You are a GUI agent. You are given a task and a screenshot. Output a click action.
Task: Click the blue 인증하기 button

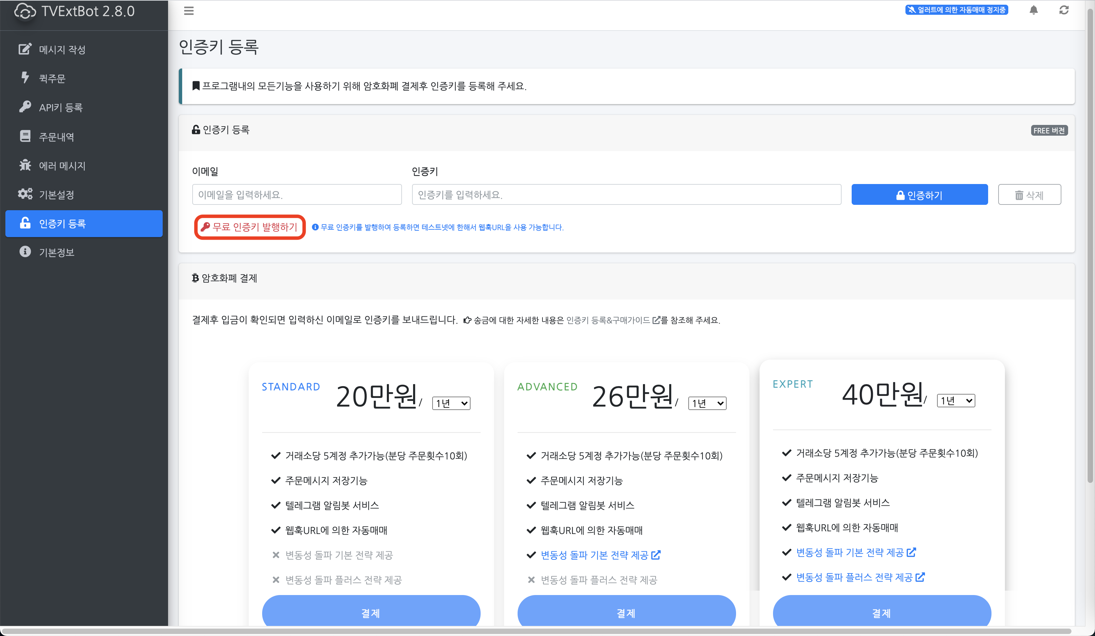click(920, 194)
